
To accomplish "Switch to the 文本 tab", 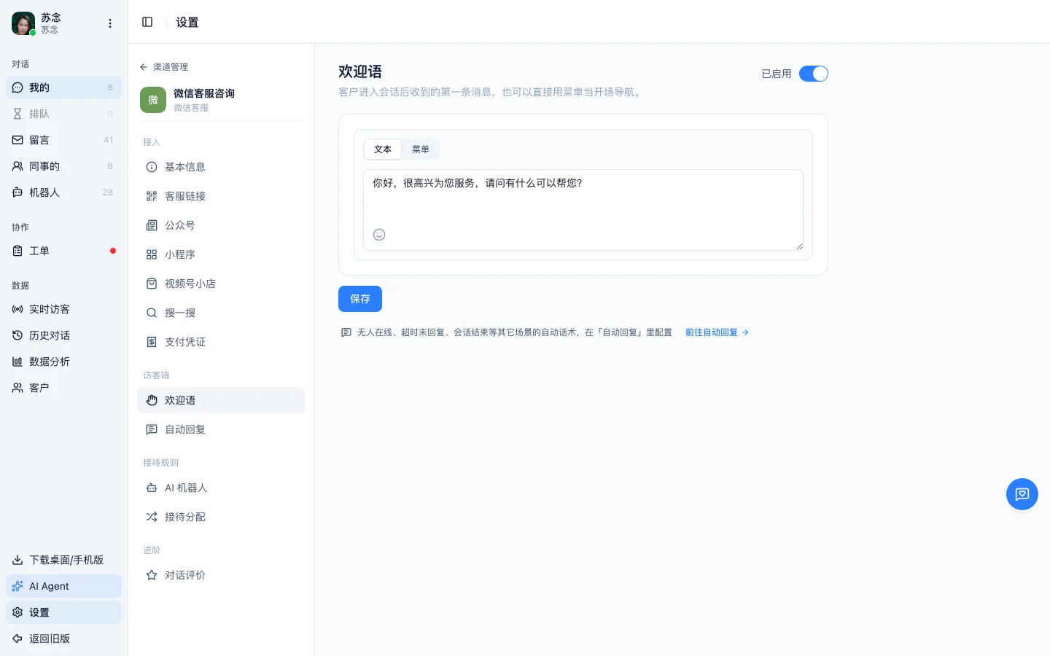I will coord(383,149).
